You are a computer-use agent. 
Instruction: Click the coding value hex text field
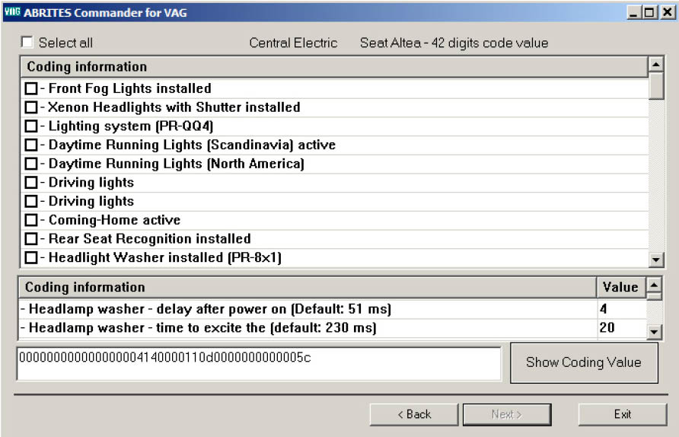click(x=259, y=363)
